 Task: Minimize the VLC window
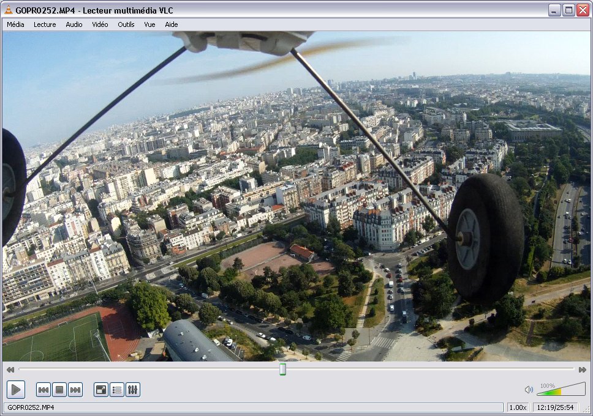click(554, 10)
